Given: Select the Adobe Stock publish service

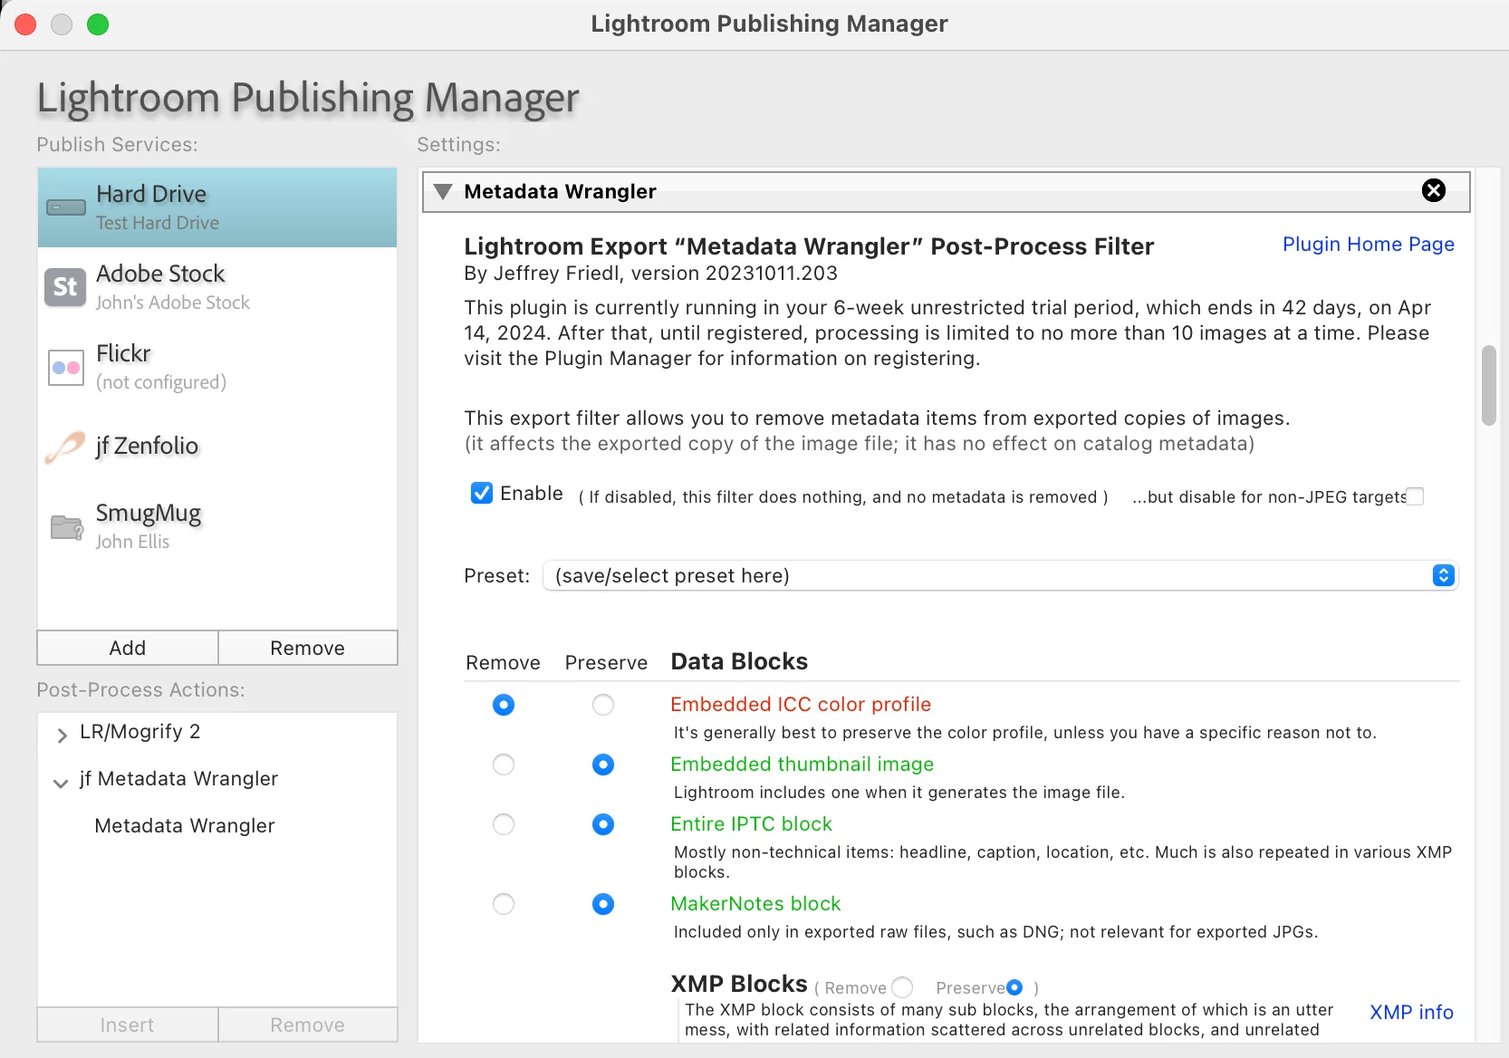Looking at the screenshot, I should tap(217, 287).
